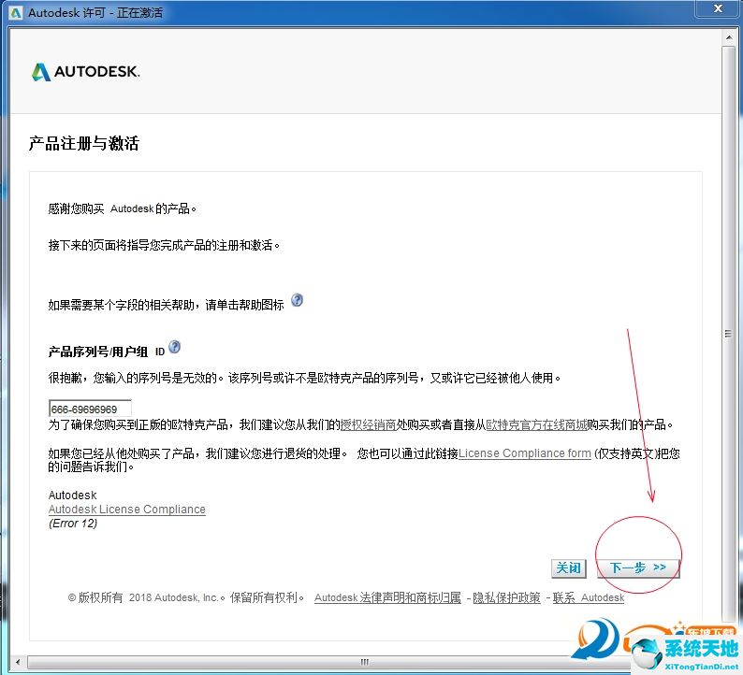Viewport: 743px width, 675px height.
Task: Click the invalid serial number error message
Action: 304,379
